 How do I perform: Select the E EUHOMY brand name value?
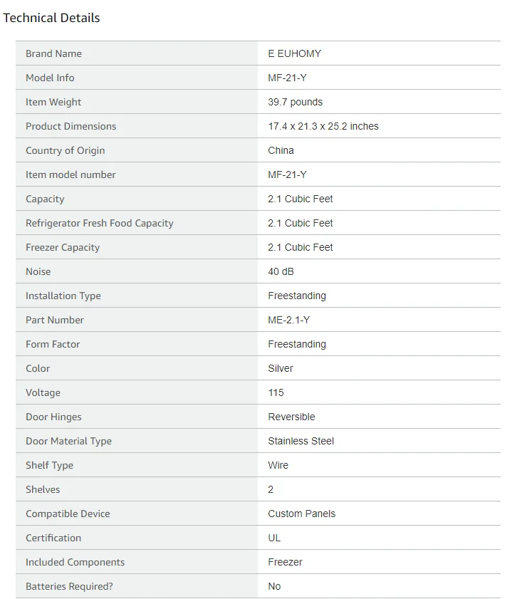(x=294, y=53)
